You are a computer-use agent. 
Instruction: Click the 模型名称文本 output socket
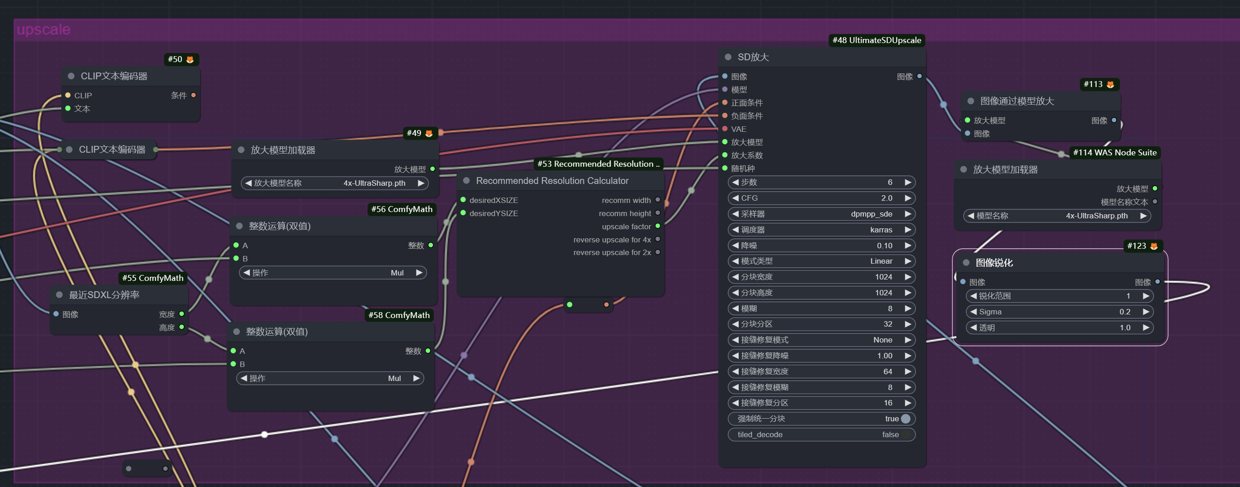coord(1155,202)
